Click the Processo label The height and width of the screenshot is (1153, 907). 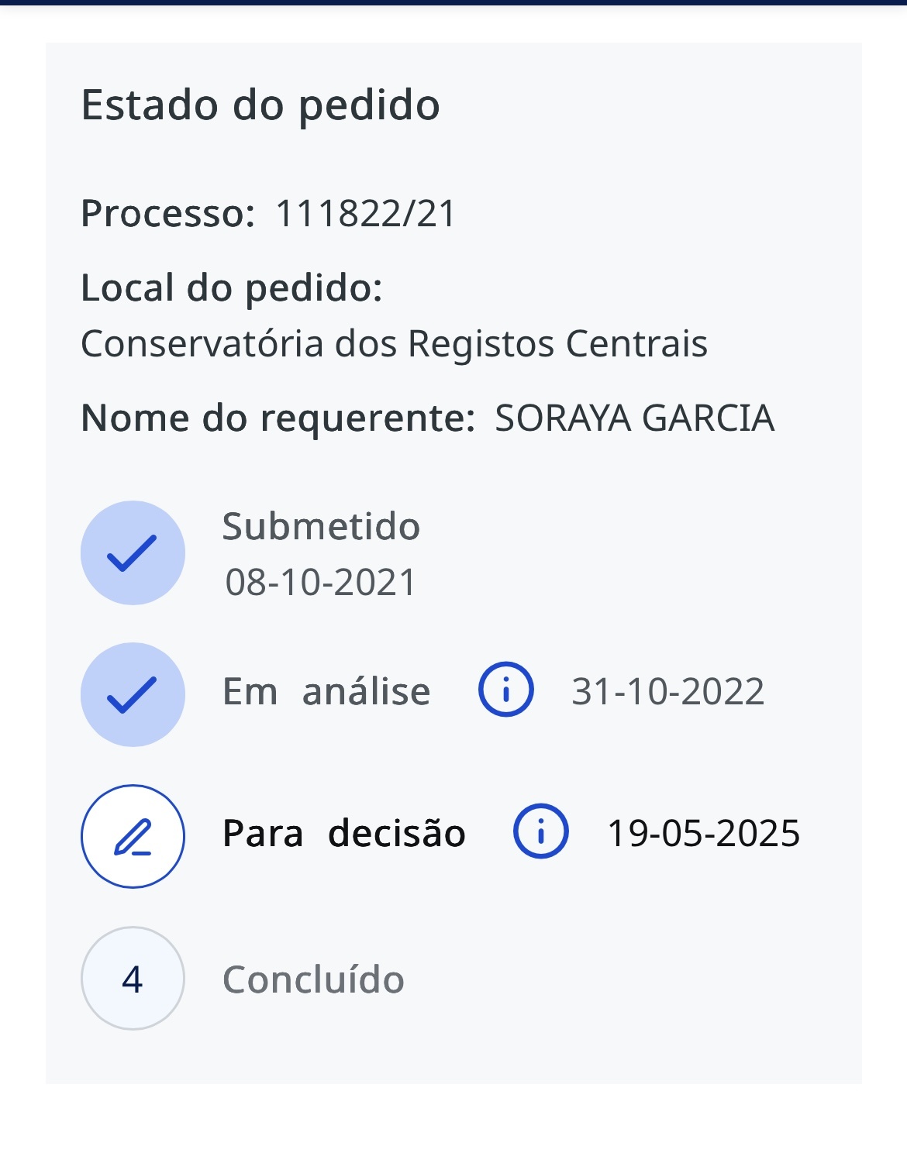(x=167, y=214)
